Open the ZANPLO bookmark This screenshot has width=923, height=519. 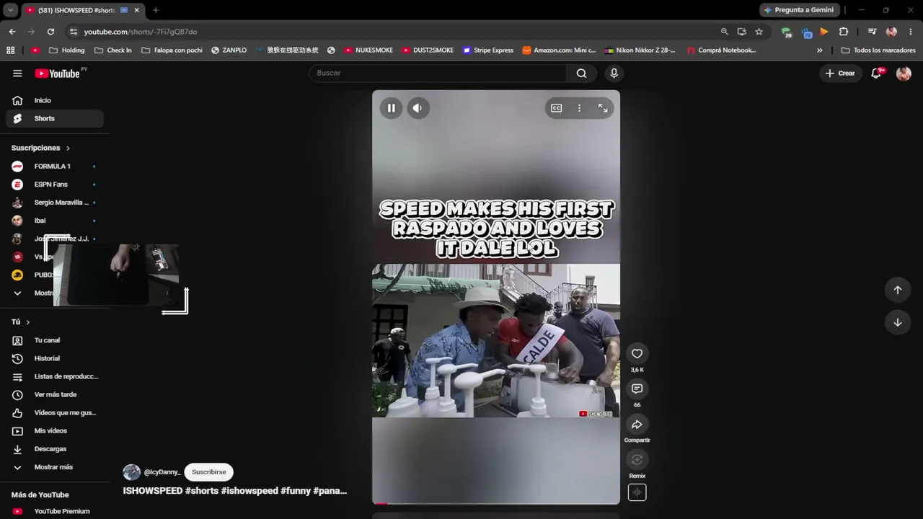(229, 50)
